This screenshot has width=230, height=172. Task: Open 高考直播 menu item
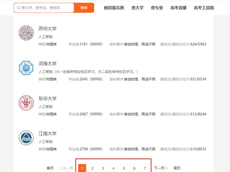point(178,8)
